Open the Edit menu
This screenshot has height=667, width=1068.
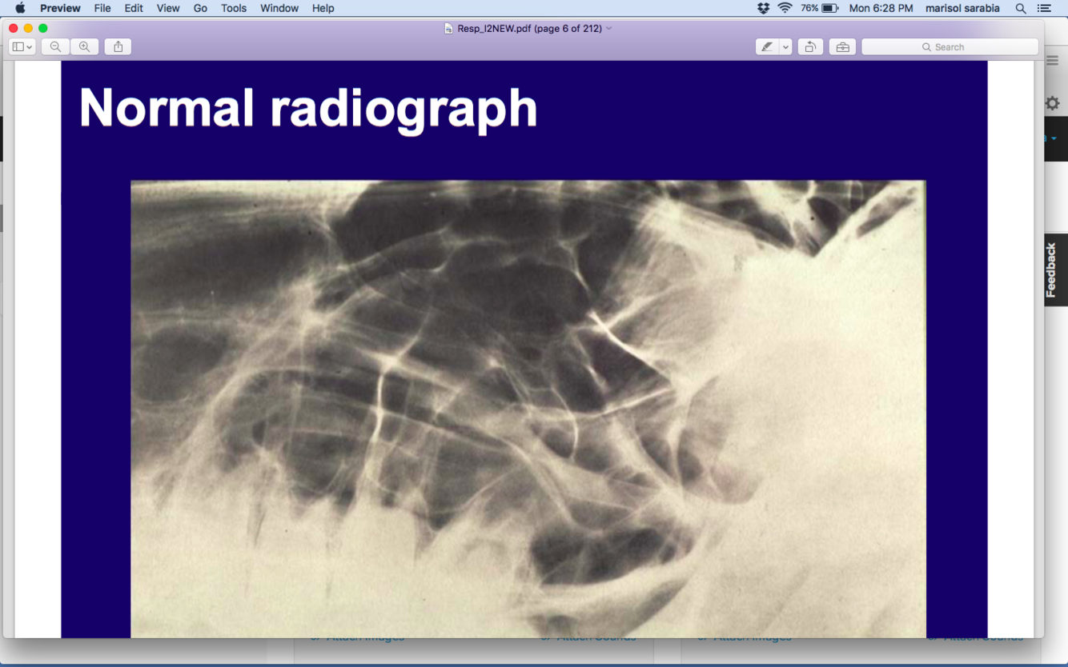point(134,8)
